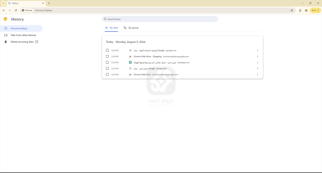Open the 5:22 AM Chrome Web Store link
This screenshot has width=322, height=173.
coord(142,74)
